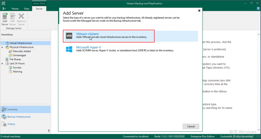Click the Unmanaged folder icon

[10, 55]
